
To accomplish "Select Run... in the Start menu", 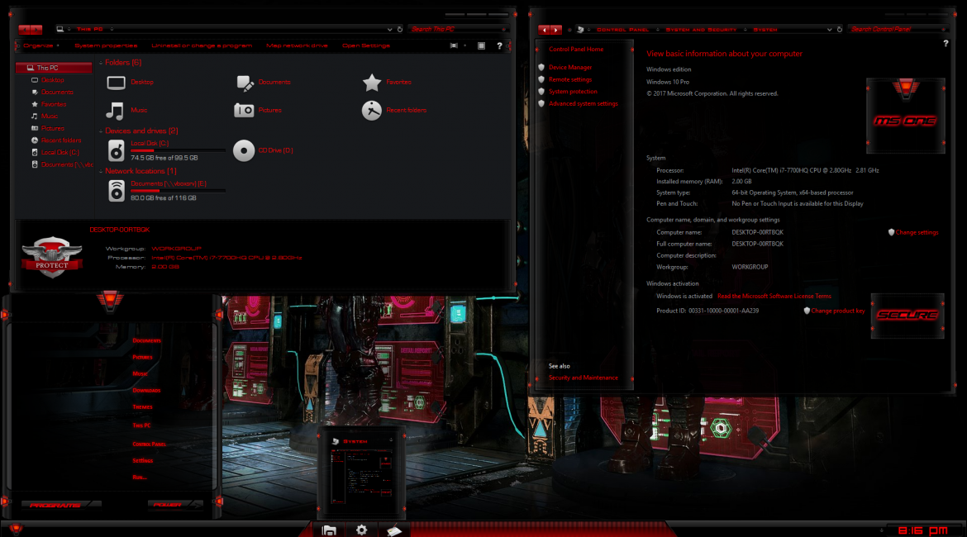I will tap(140, 478).
